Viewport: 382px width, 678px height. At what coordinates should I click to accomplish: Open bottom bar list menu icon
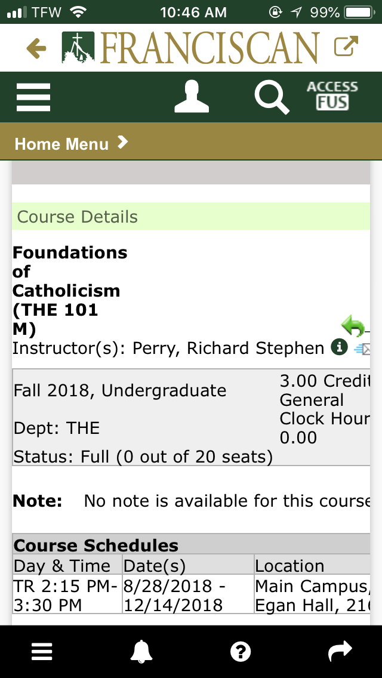pyautogui.click(x=42, y=652)
